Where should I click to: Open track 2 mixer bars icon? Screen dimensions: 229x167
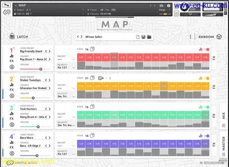click(x=12, y=85)
